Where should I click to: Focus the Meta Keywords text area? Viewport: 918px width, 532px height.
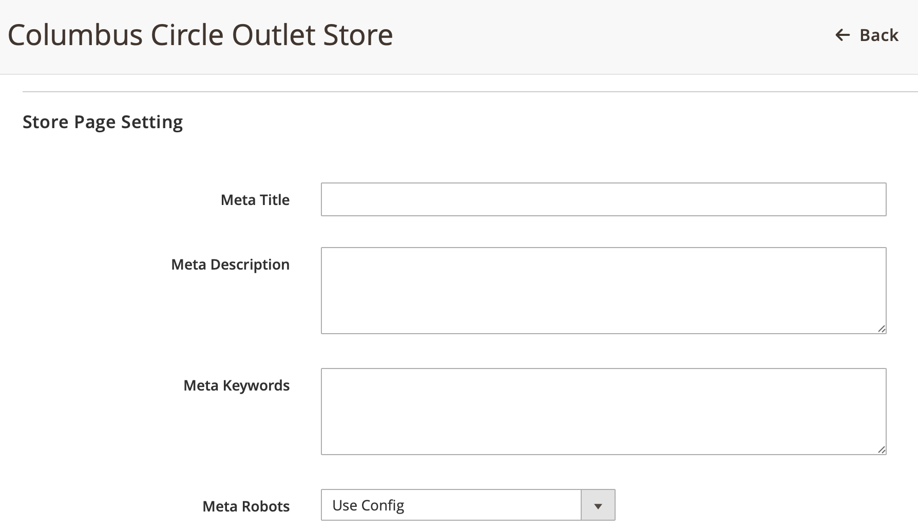[603, 412]
